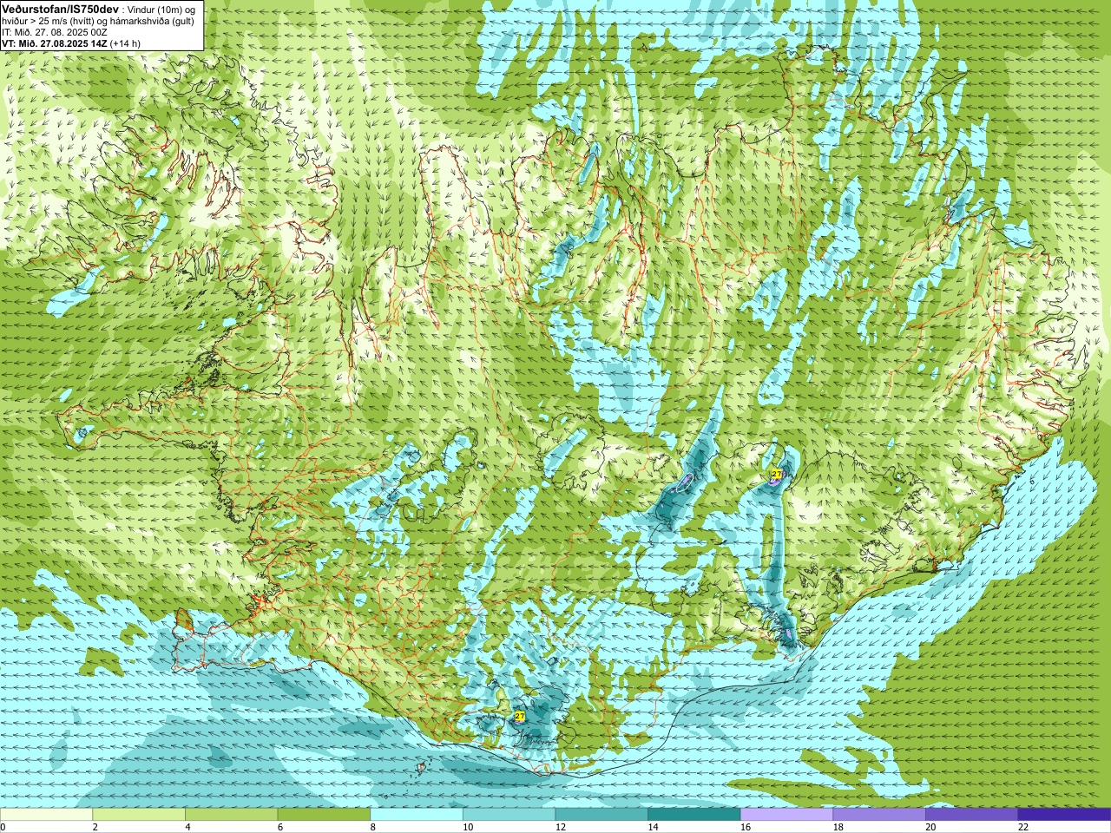This screenshot has height=833, width=1111.
Task: Click the darkest legend swatch above 22
Action: (x=1064, y=815)
